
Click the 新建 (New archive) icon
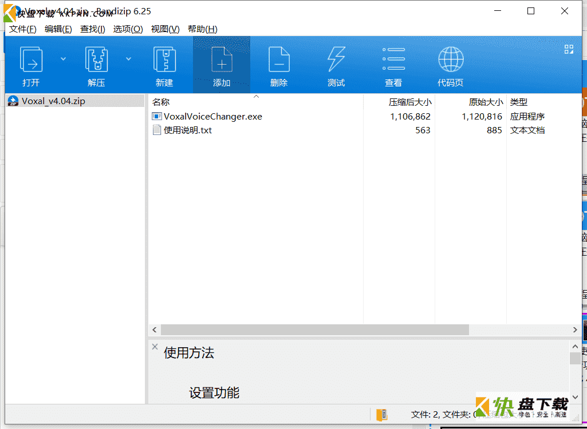pyautogui.click(x=164, y=60)
